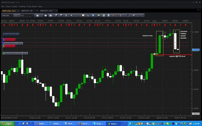Open the FXCM taskbar window button
The image size is (202, 126).
point(70,124)
